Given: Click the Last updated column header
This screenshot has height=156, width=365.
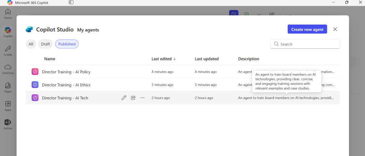Looking at the screenshot, I should click(x=207, y=59).
